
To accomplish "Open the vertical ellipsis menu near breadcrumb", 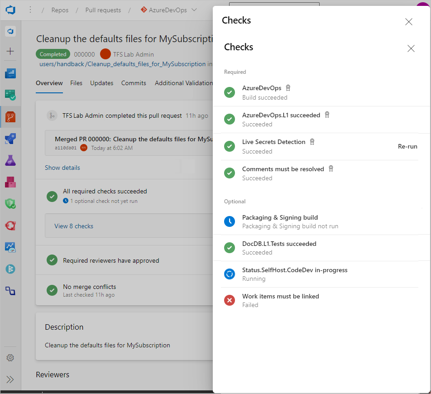I will coord(30,10).
